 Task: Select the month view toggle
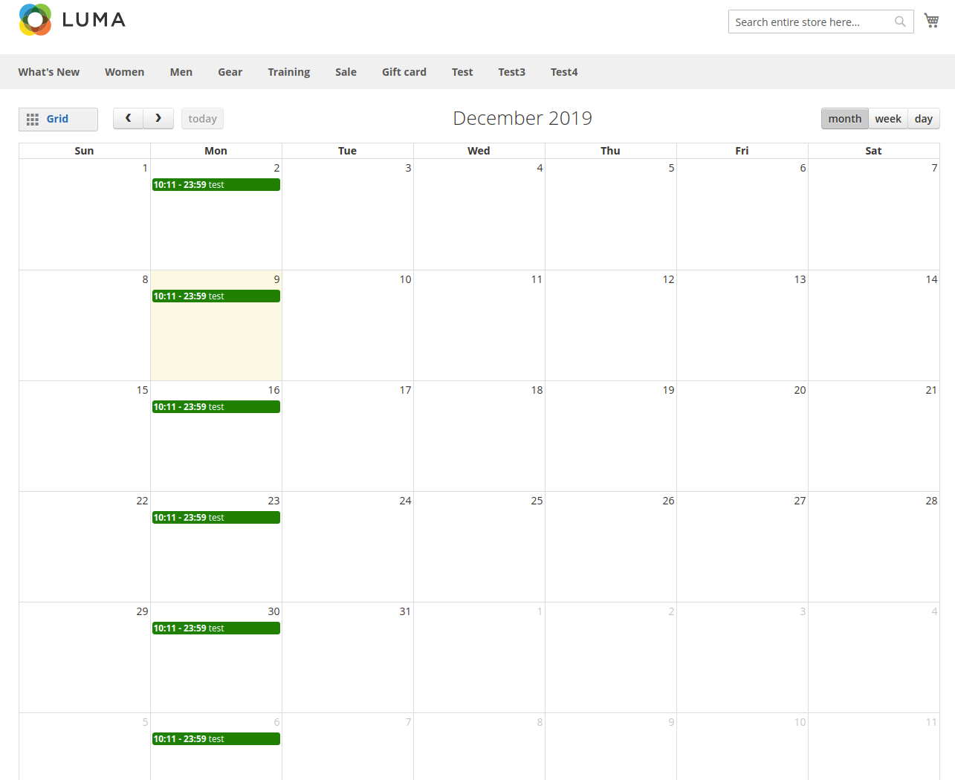(844, 119)
